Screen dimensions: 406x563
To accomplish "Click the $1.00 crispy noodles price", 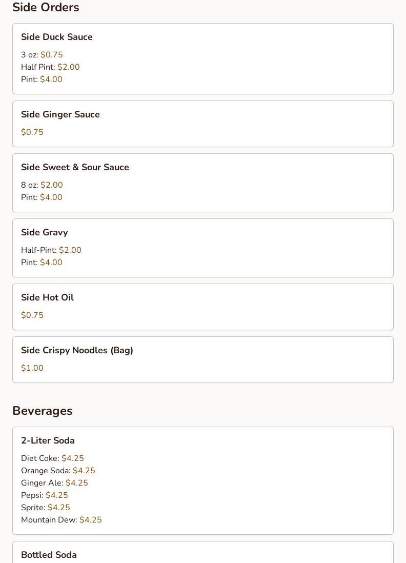I will coord(32,368).
